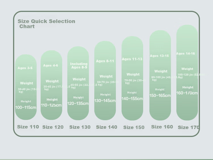
Task: Click the '30-40 jin' weight value
Action: click(29, 90)
